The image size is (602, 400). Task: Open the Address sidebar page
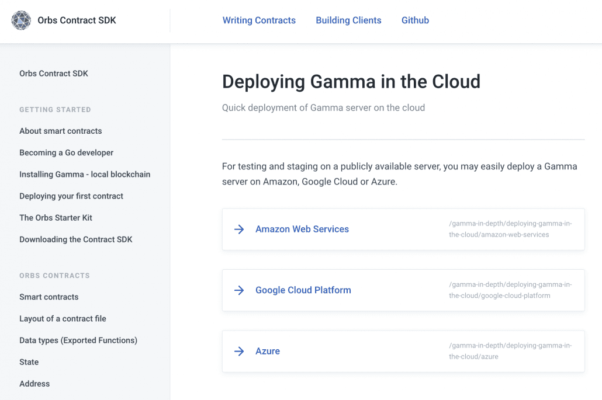(34, 384)
